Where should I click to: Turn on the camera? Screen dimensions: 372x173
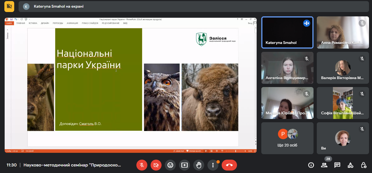tap(156, 165)
